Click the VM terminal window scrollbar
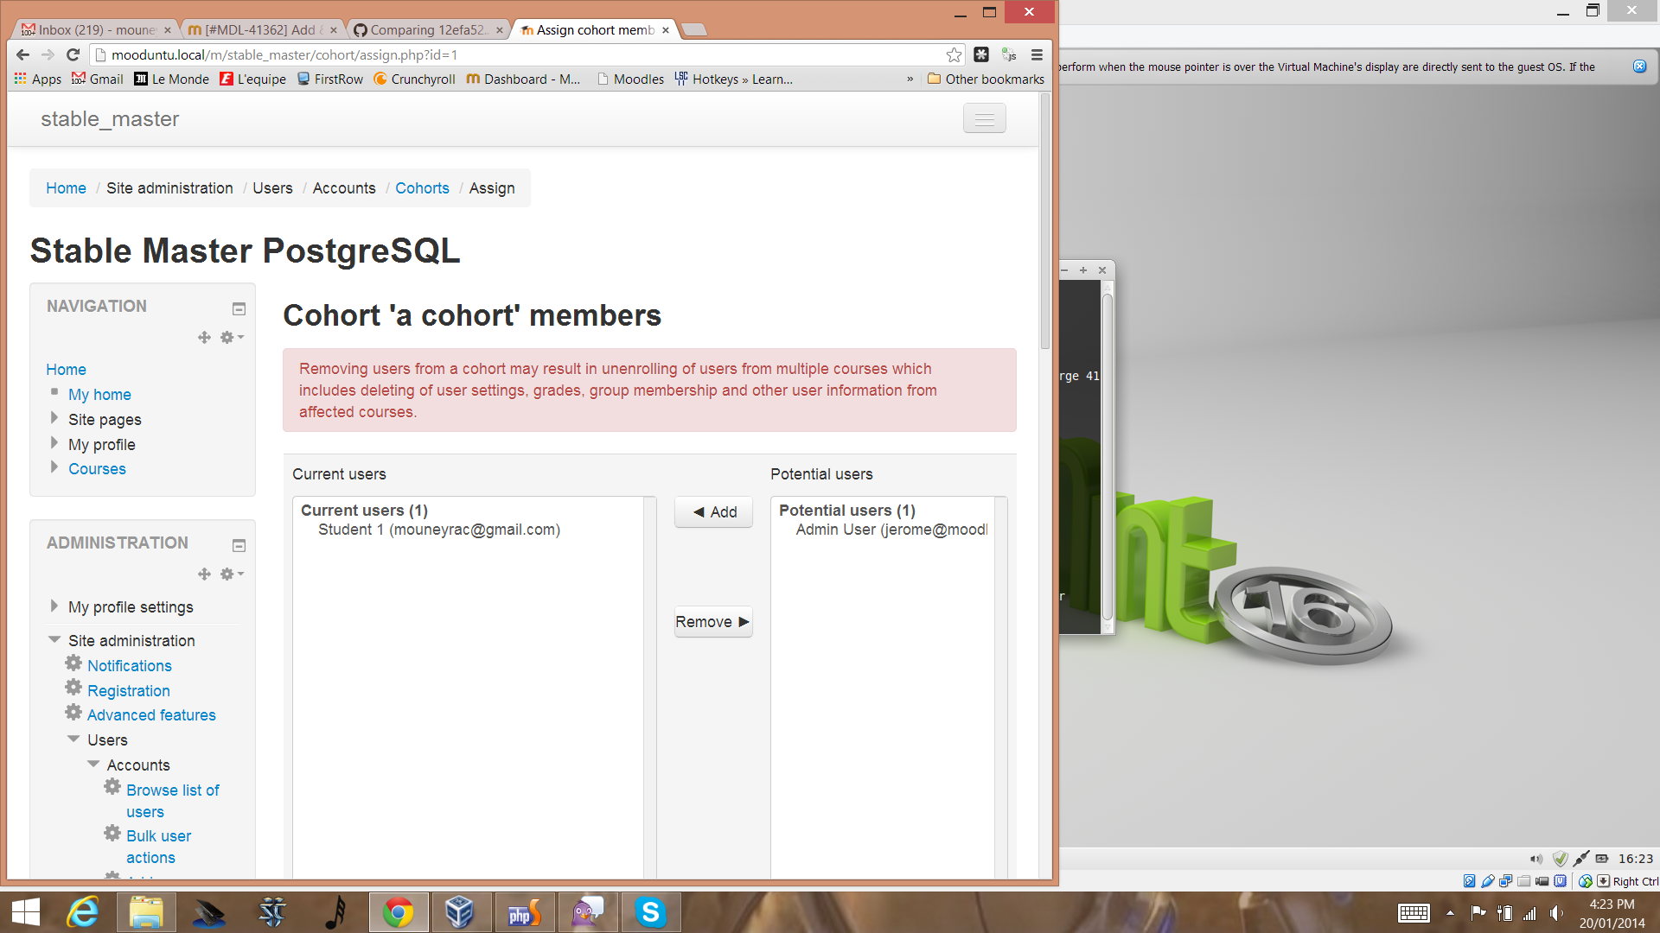The height and width of the screenshot is (933, 1660). pyautogui.click(x=1107, y=458)
